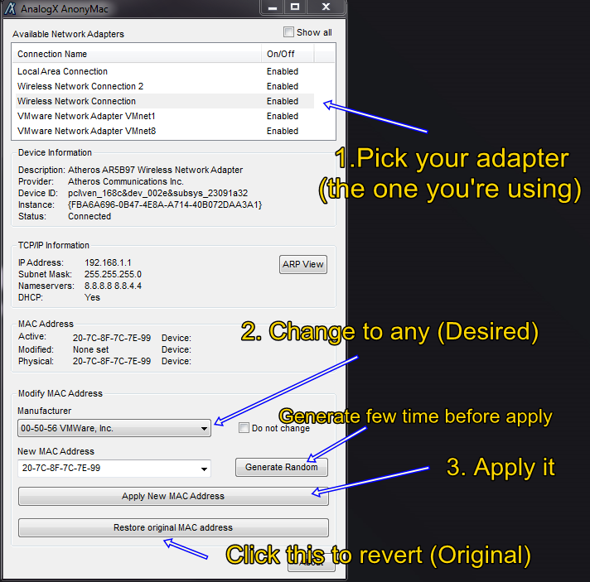Viewport: 590px width, 582px height.
Task: Click Restore original MAC address button
Action: pyautogui.click(x=173, y=528)
